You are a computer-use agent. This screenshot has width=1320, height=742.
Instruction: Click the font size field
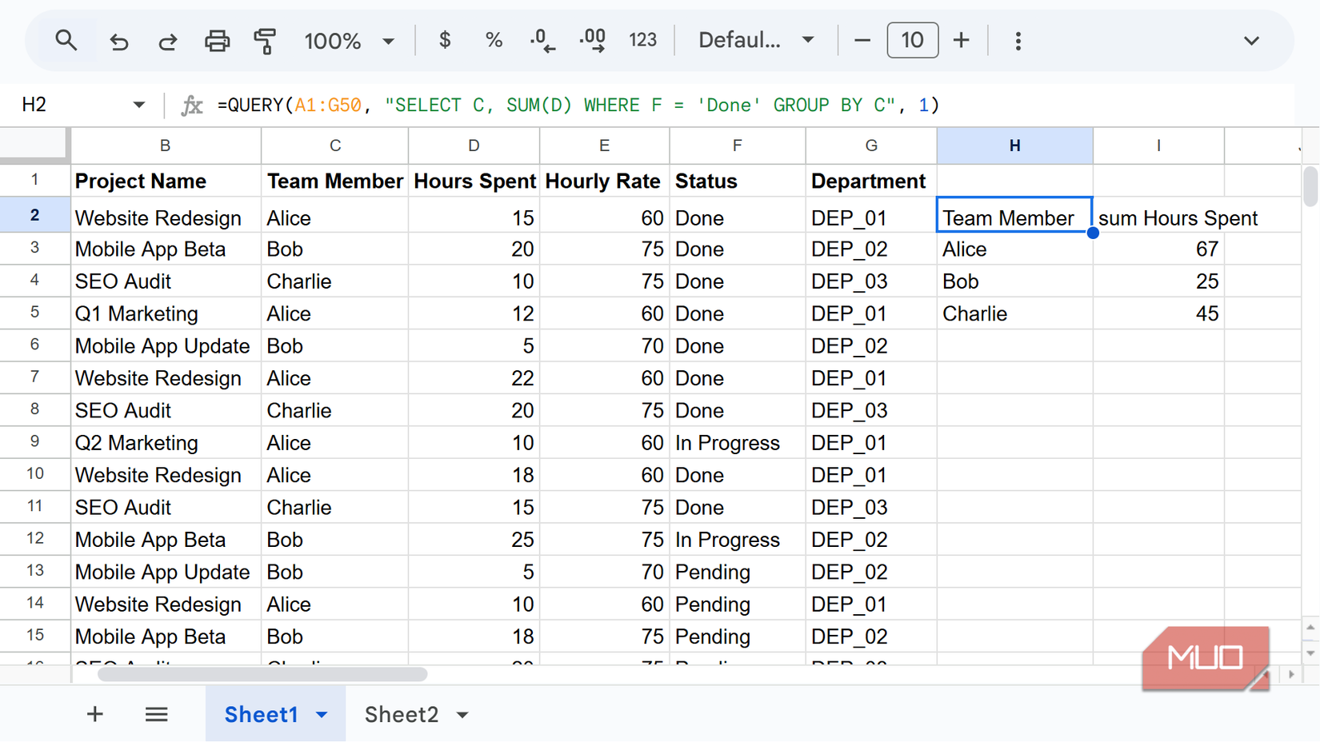click(x=912, y=40)
